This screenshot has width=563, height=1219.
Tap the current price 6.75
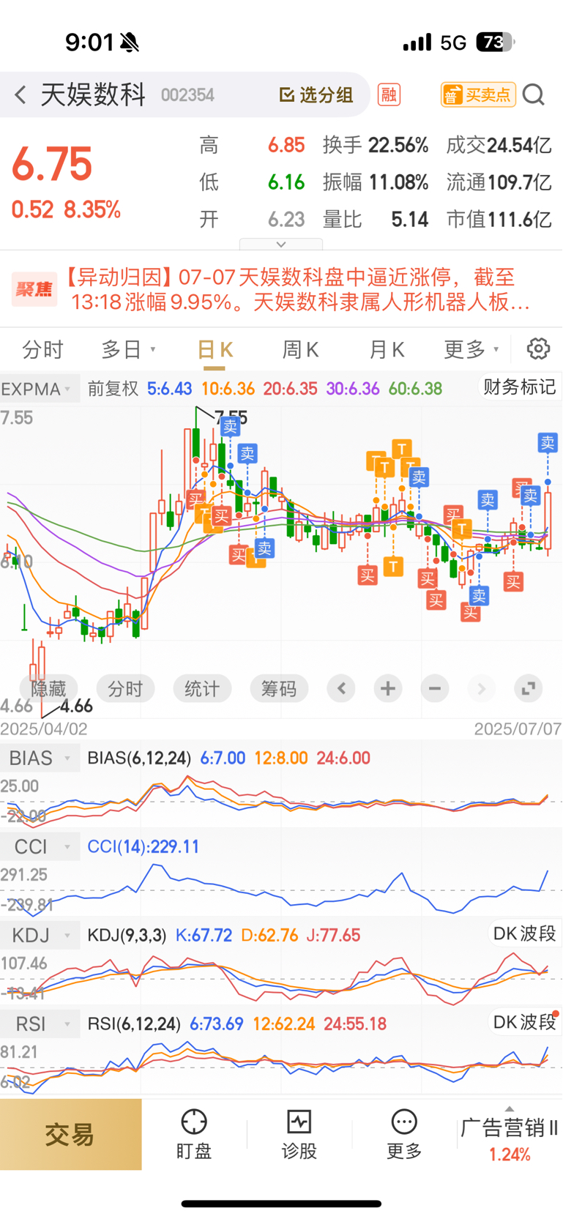click(52, 163)
